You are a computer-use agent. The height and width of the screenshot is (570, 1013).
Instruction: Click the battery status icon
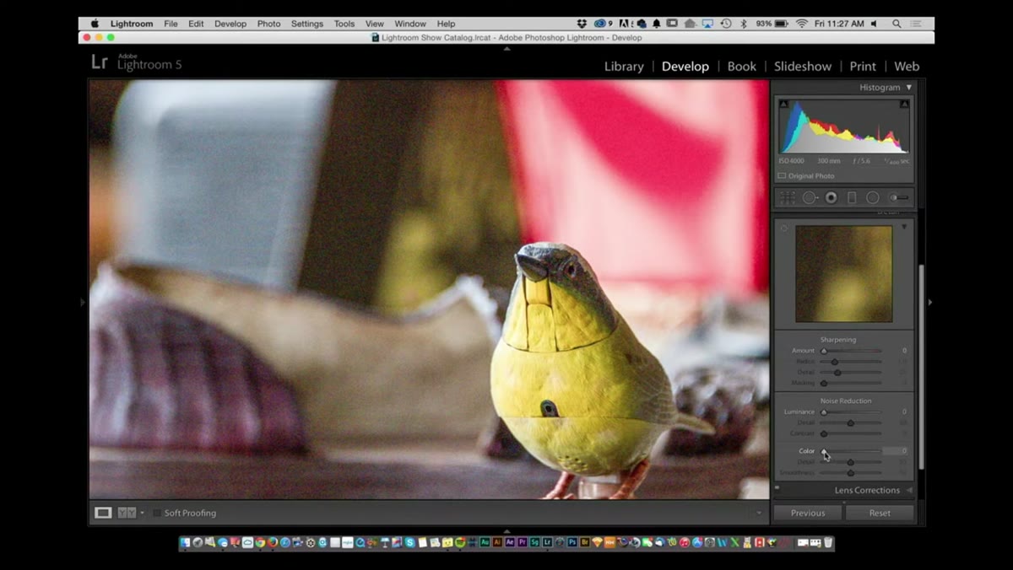tap(782, 24)
